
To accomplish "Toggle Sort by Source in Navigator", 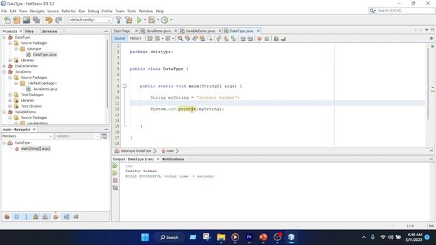I will click(x=76, y=216).
